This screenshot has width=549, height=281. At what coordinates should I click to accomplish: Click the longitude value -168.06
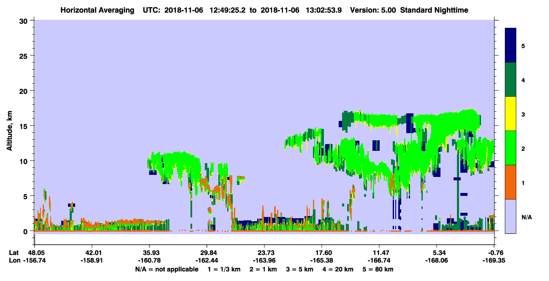437,260
